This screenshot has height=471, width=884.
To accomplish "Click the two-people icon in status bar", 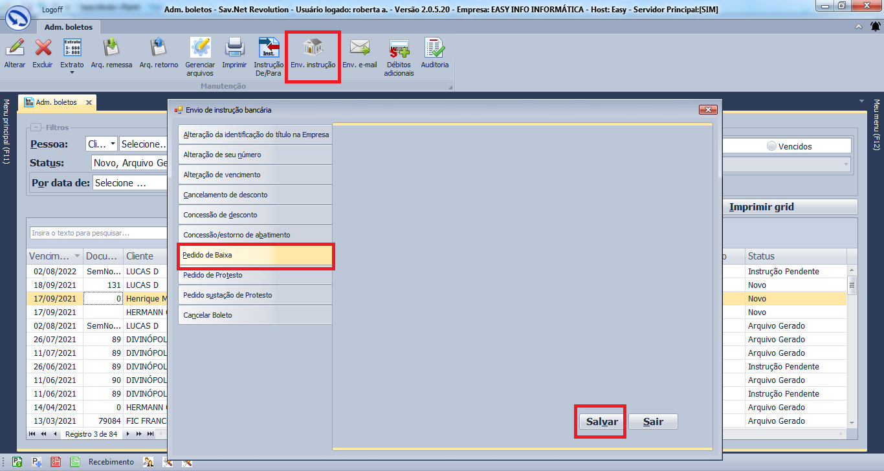I will 148,462.
